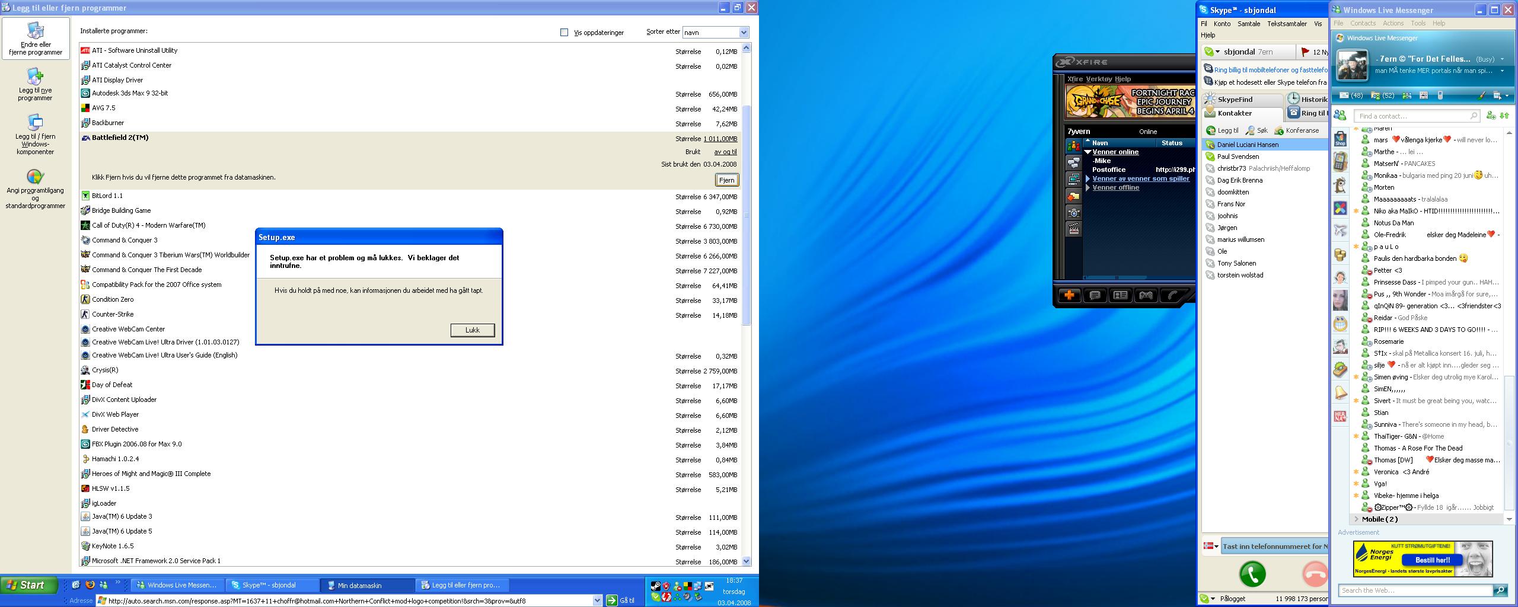
Task: Click Messenger 'Add a contact' icon
Action: 1491,116
